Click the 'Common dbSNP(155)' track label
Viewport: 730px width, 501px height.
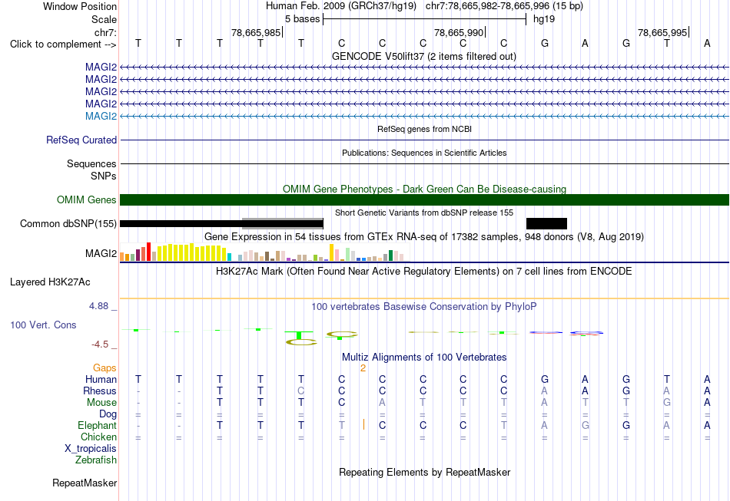[x=68, y=223]
